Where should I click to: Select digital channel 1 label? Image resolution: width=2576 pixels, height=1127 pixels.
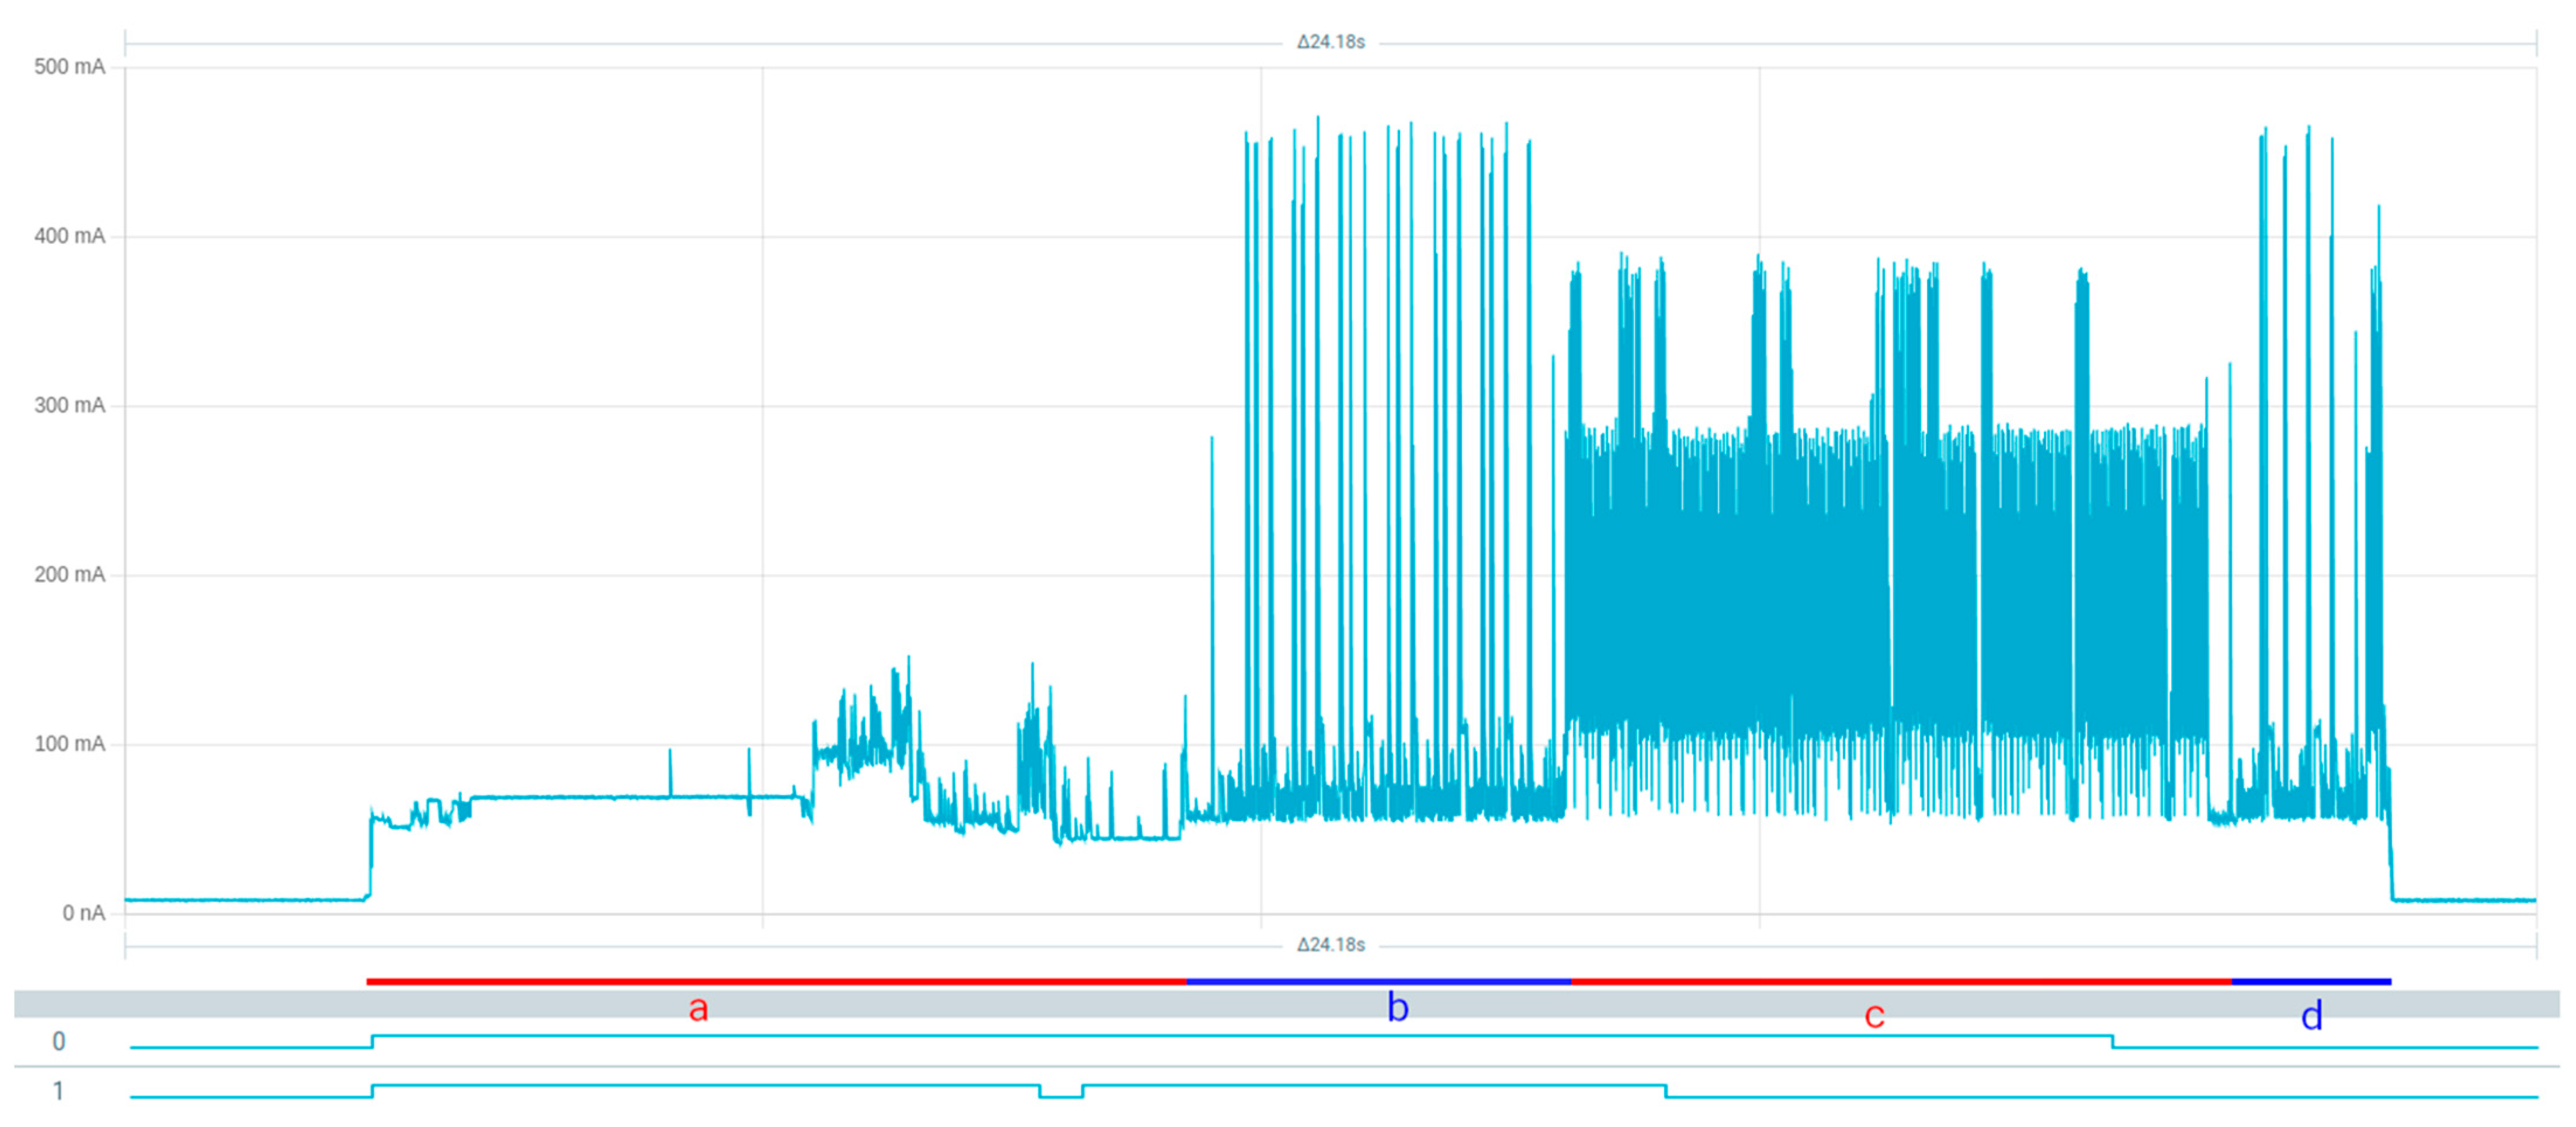[59, 1091]
